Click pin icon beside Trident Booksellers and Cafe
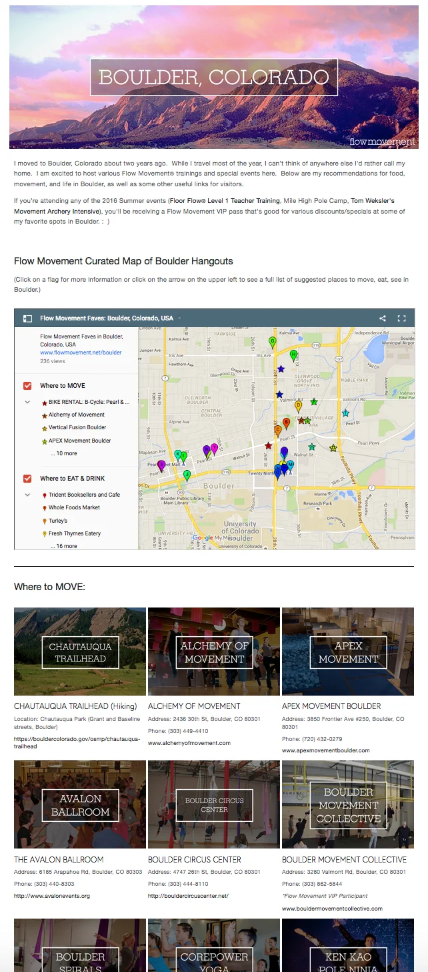The height and width of the screenshot is (972, 428). (x=45, y=495)
